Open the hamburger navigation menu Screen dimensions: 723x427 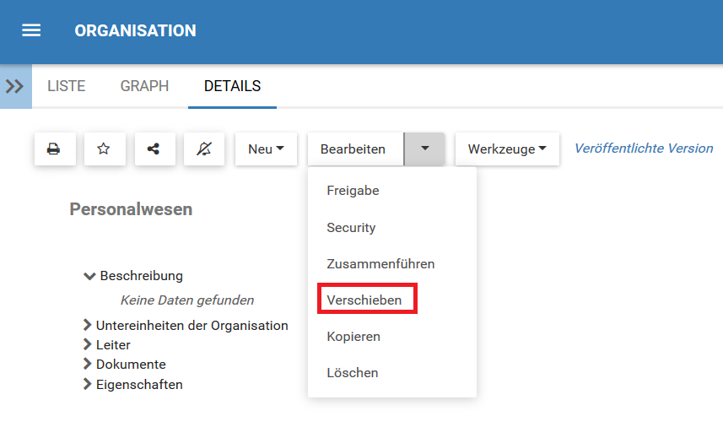click(31, 30)
